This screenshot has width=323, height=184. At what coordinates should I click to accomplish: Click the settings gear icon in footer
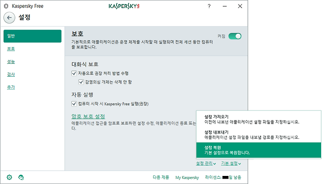9,177
